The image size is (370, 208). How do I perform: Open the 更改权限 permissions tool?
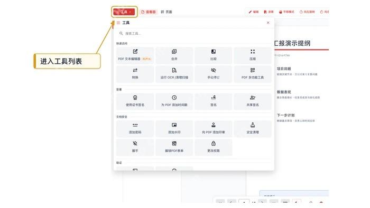point(214,147)
